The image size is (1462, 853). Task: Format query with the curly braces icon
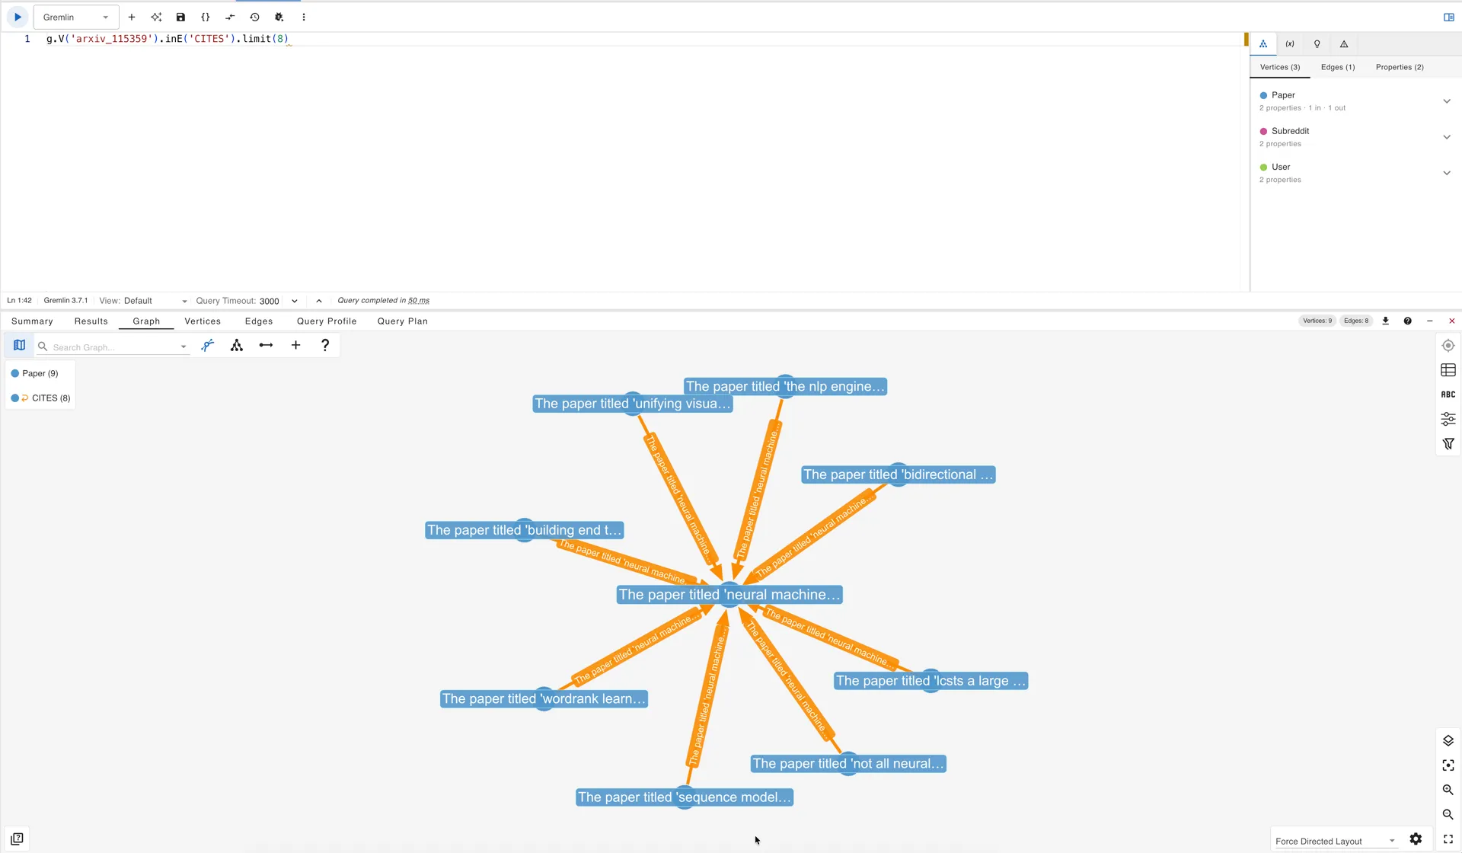206,17
